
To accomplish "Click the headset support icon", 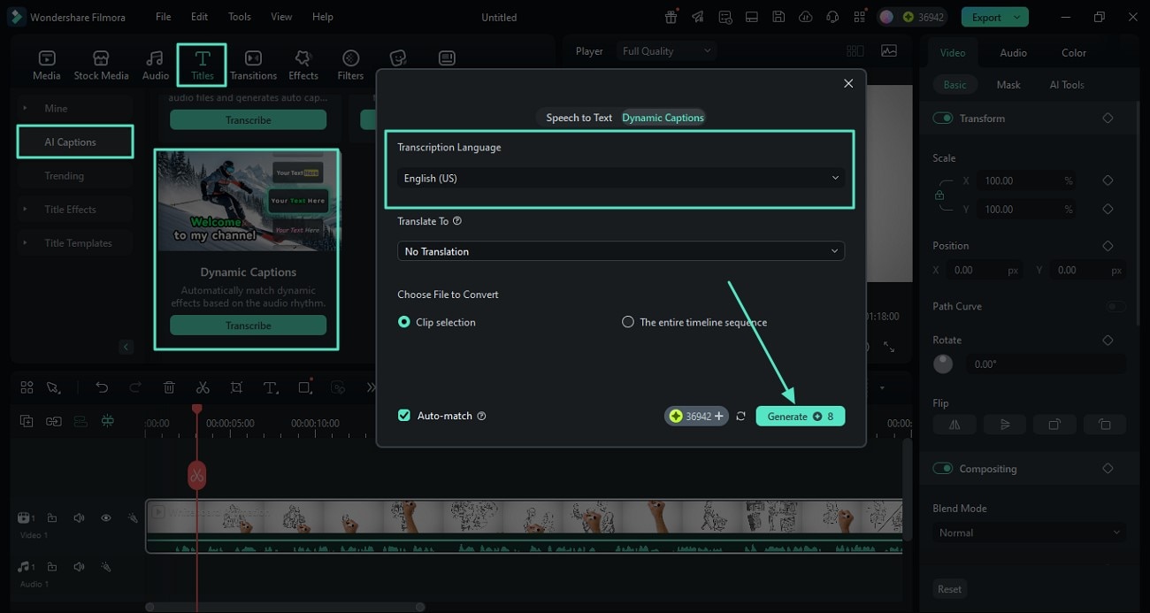I will click(832, 17).
